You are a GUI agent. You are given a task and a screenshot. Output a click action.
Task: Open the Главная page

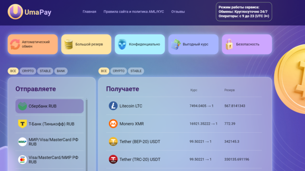pyautogui.click(x=89, y=12)
